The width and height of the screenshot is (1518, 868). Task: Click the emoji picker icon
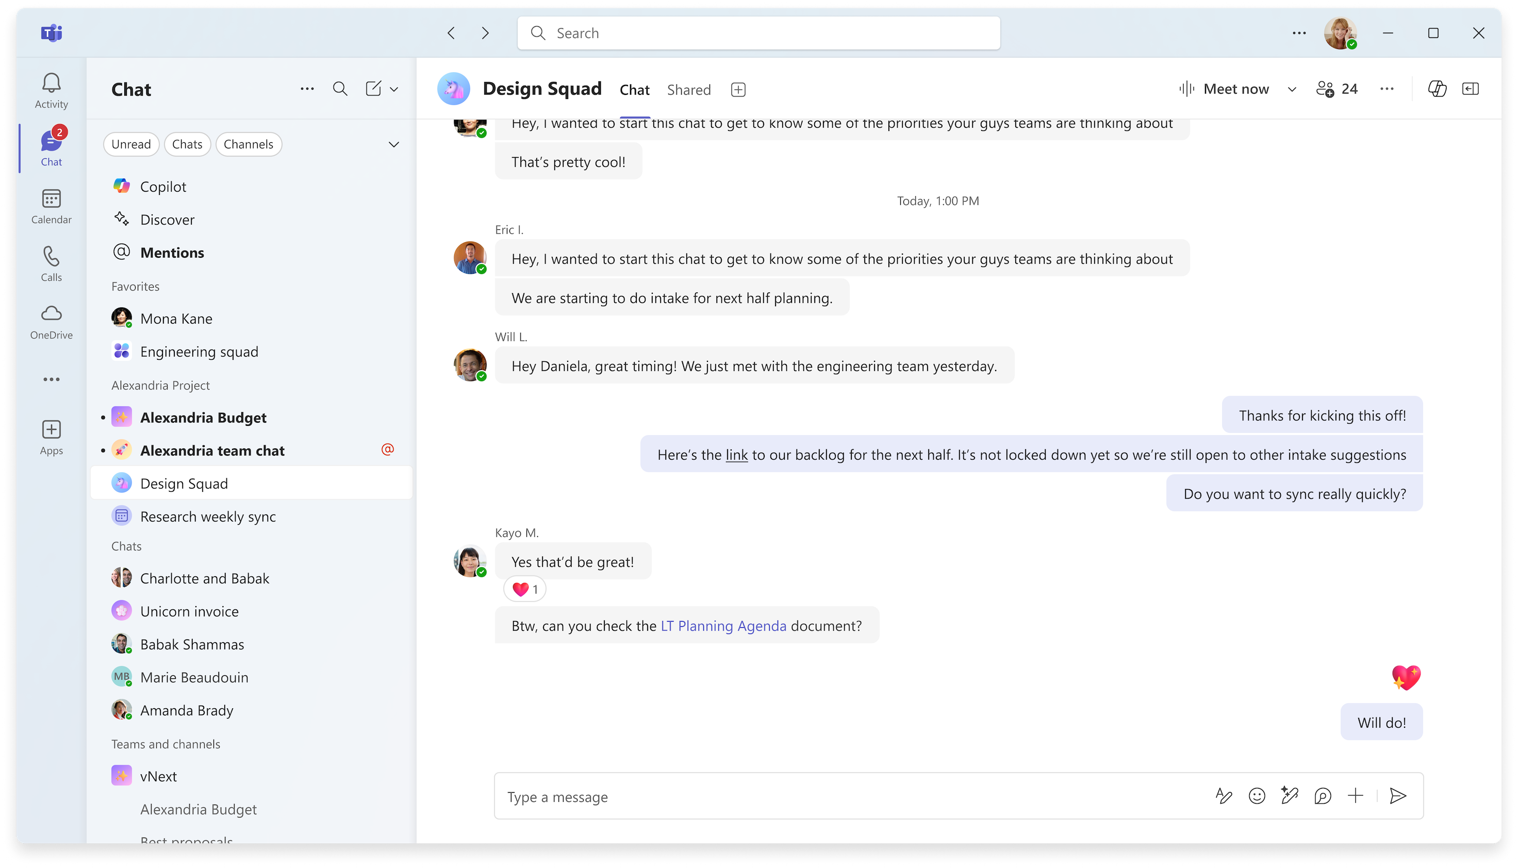[x=1258, y=796]
